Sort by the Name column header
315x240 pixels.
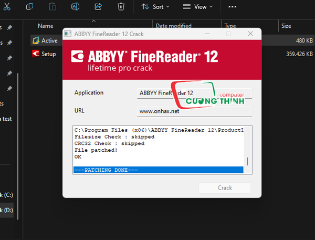click(x=46, y=26)
